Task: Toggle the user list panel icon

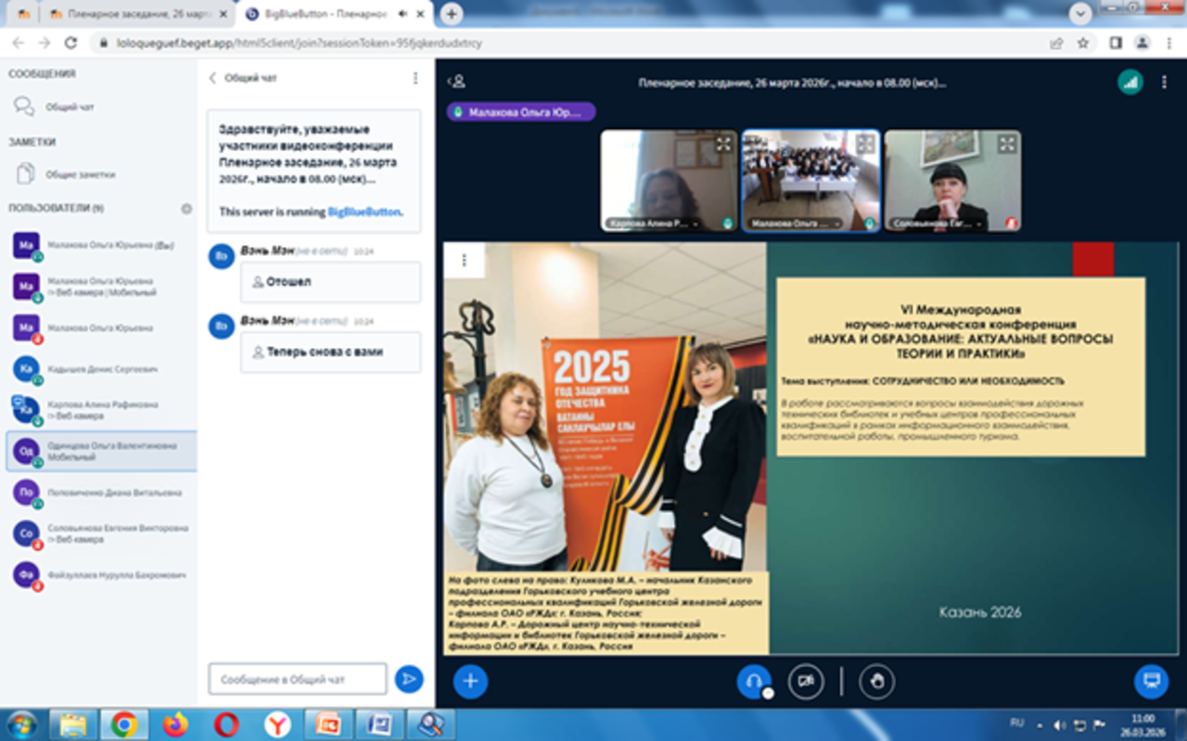Action: [455, 82]
